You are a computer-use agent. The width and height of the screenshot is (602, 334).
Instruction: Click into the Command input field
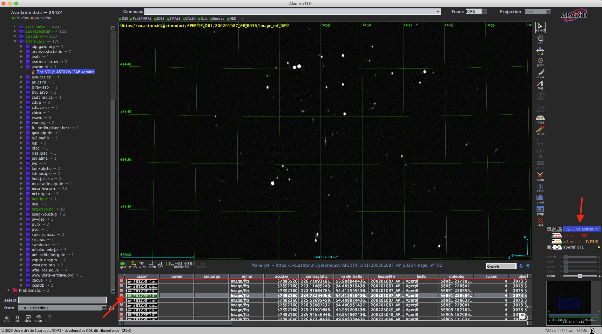pos(290,11)
